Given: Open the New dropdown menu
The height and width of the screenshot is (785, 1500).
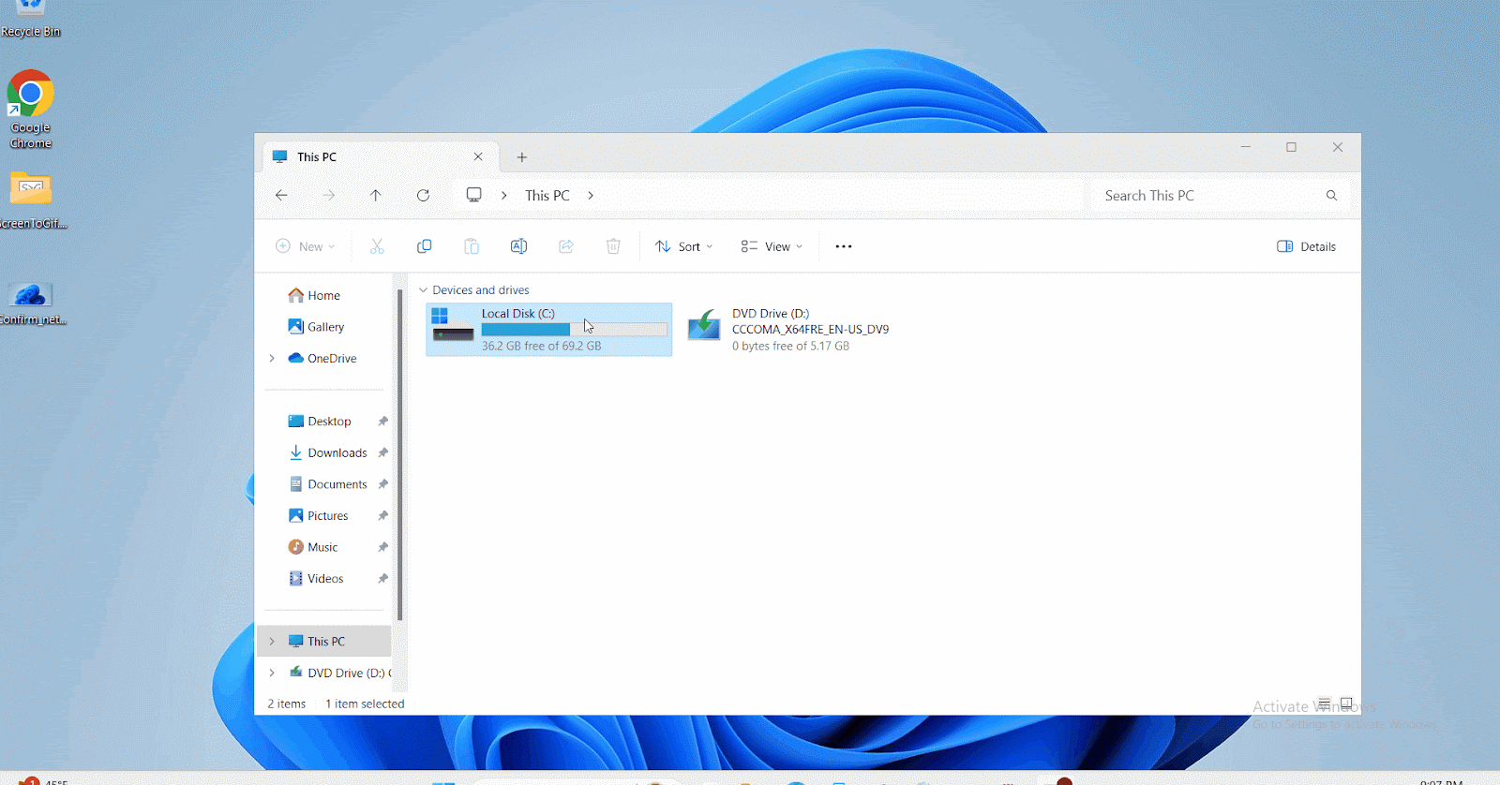Looking at the screenshot, I should coord(305,246).
